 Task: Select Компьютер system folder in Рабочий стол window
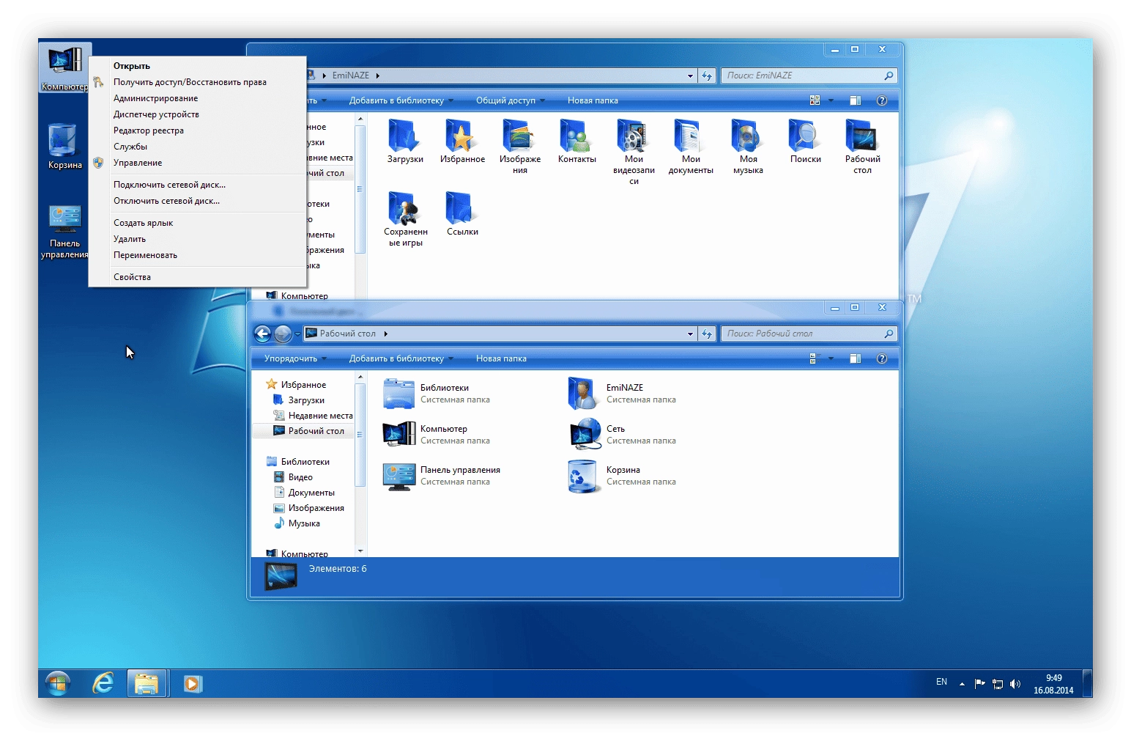click(x=437, y=435)
